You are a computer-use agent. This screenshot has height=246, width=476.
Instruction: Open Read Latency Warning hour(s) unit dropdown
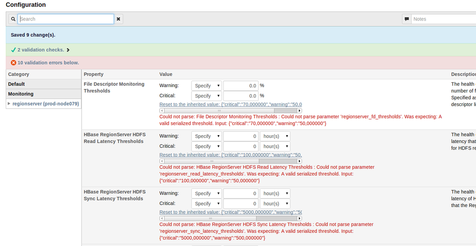pos(275,136)
